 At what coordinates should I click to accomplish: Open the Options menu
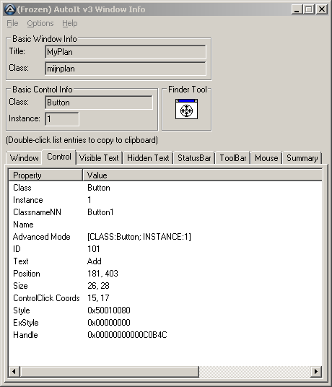click(x=40, y=23)
